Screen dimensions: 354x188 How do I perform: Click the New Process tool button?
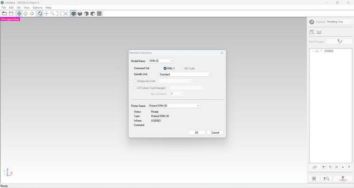point(339,41)
